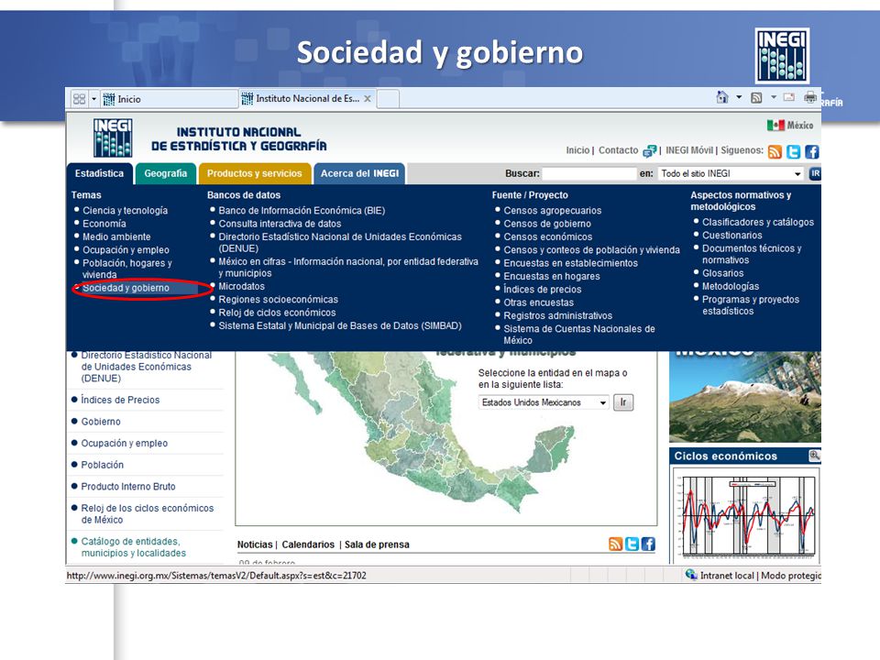
Task: Click the IR search button
Action: coord(815,173)
